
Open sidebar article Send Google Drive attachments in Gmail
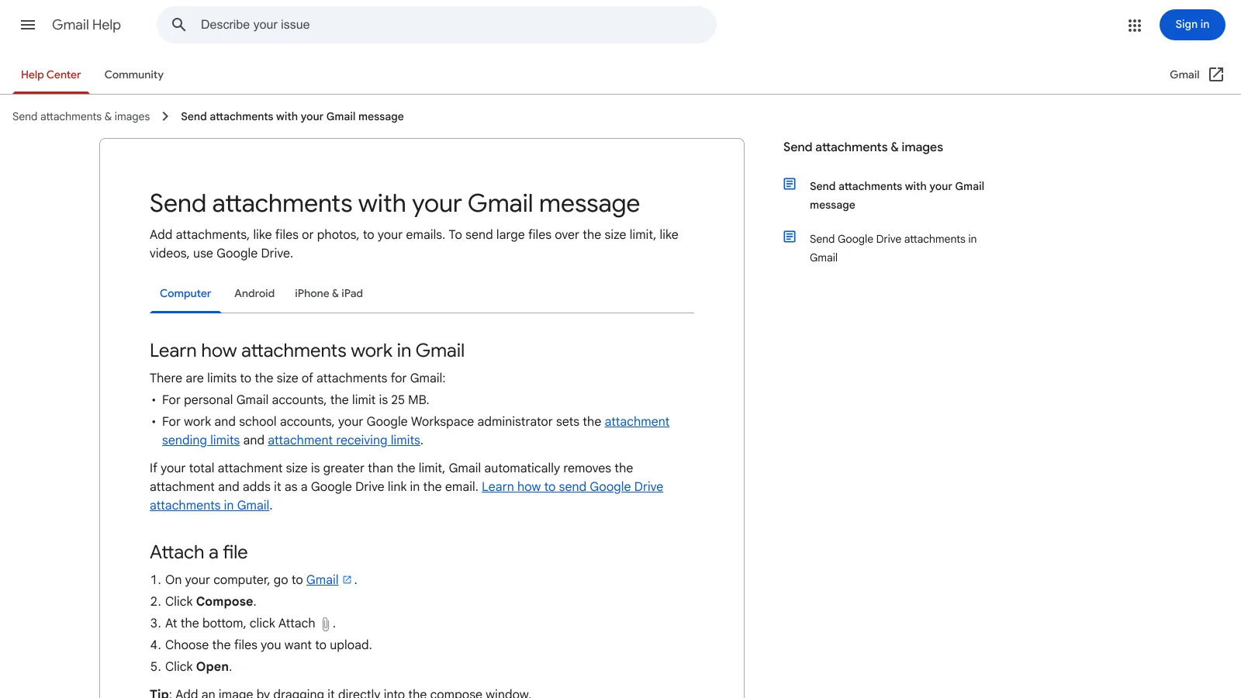coord(893,248)
